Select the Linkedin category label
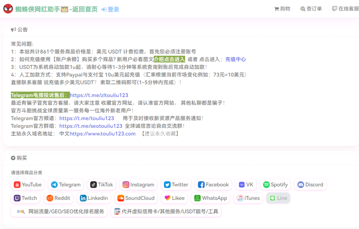This screenshot has height=229, width=359. (x=97, y=198)
